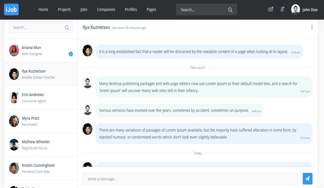Click Kristin Cunningham's avatar

(x=14, y=168)
